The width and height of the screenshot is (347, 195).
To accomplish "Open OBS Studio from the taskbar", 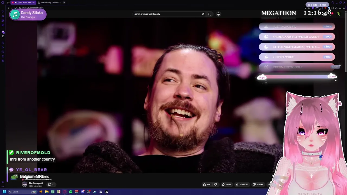I will pos(88,192).
